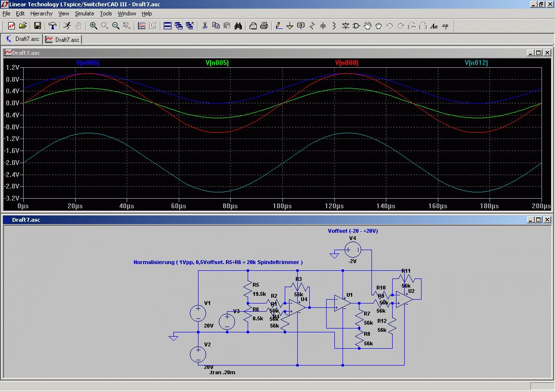Select the Capacitor tool in the toolbar

click(323, 26)
